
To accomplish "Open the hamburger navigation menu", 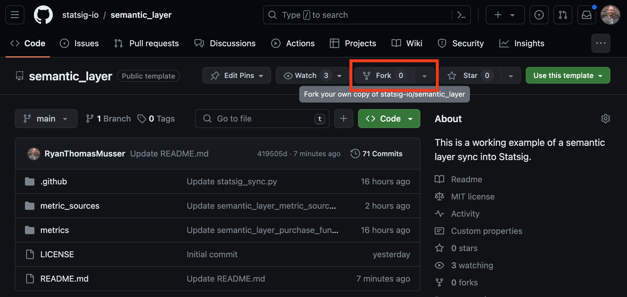I will (x=15, y=15).
